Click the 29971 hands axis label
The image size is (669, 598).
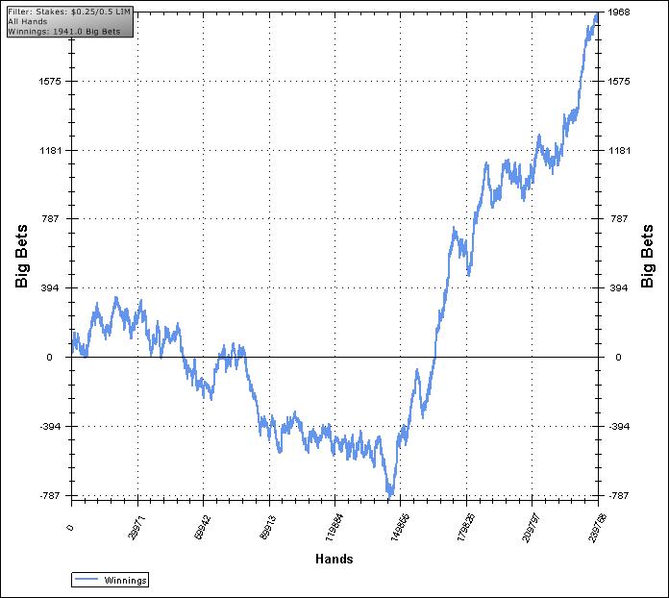tap(137, 528)
